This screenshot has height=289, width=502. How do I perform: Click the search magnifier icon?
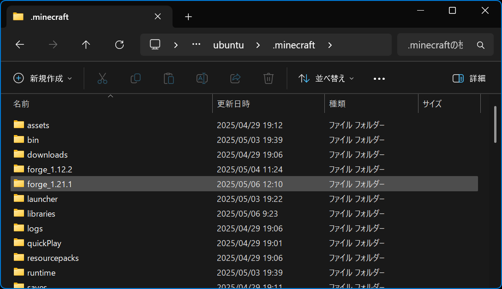point(481,45)
